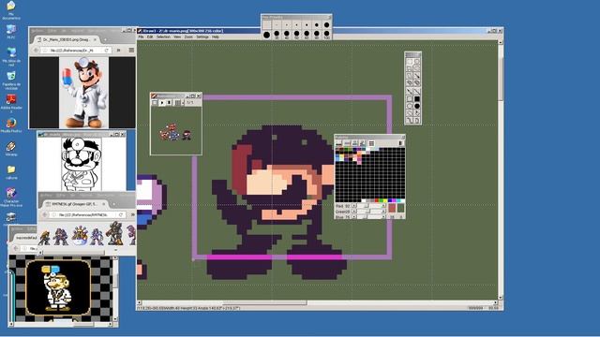This screenshot has height=337, width=600.
Task: Click the address bar of the RMTNE5k.gif browser
Action: pos(86,214)
